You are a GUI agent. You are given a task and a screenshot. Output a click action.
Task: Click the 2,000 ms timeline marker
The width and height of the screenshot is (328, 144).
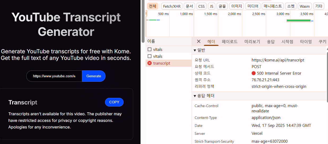click(x=235, y=14)
